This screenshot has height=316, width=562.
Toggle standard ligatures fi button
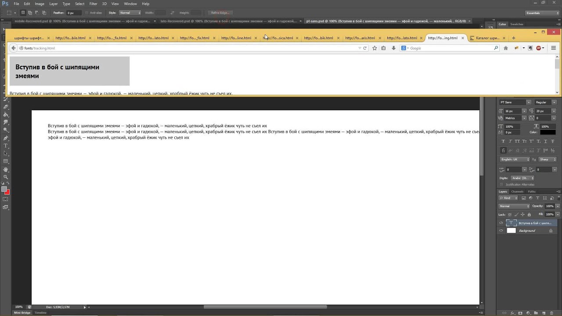tap(504, 151)
